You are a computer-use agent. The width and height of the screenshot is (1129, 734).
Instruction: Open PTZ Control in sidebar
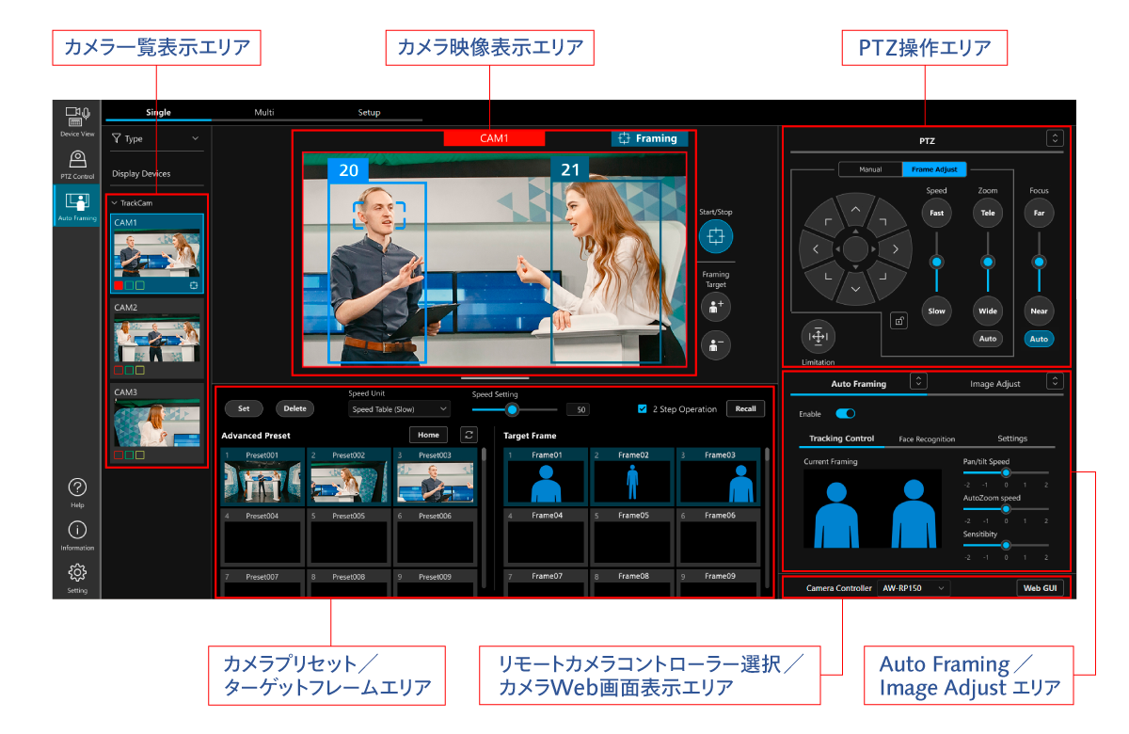[x=77, y=162]
